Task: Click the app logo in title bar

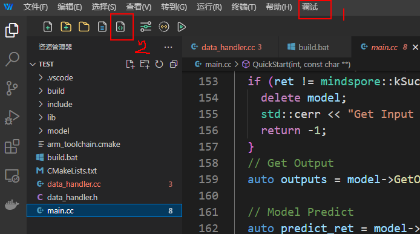Action: 8,7
